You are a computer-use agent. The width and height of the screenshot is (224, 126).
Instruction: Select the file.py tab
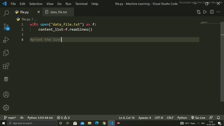(24, 12)
